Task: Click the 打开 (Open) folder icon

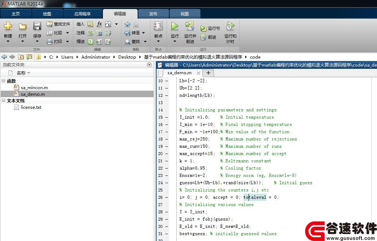Action: click(x=23, y=26)
